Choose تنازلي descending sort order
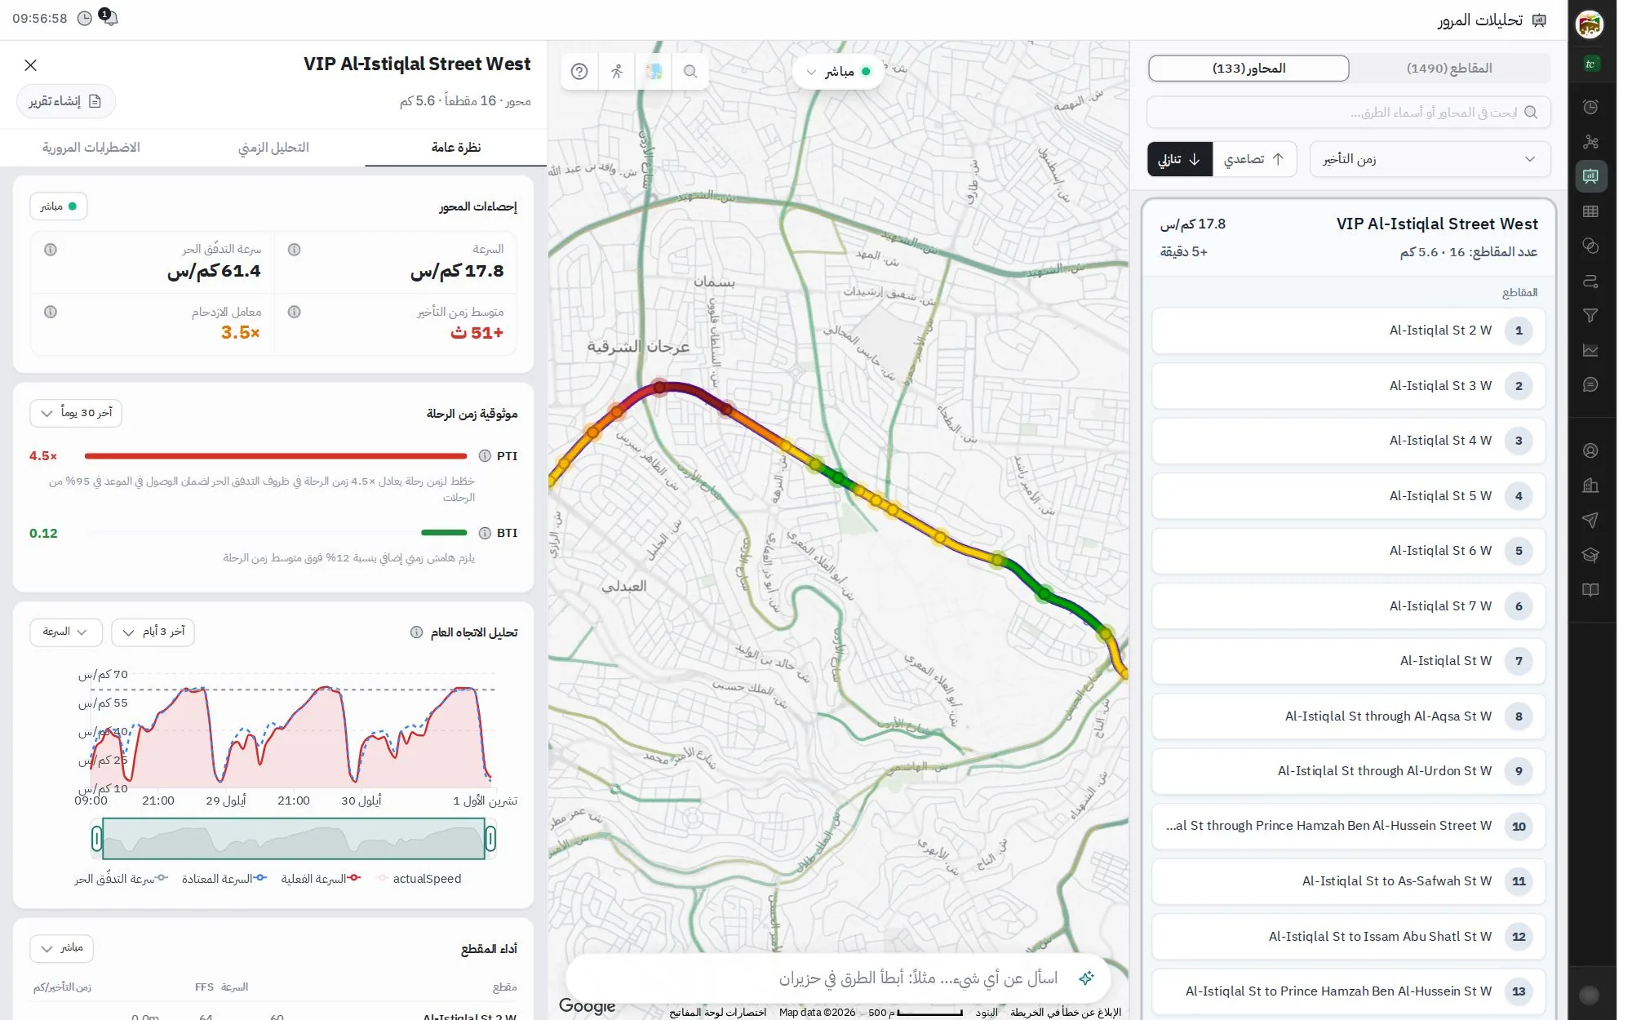 pos(1180,159)
